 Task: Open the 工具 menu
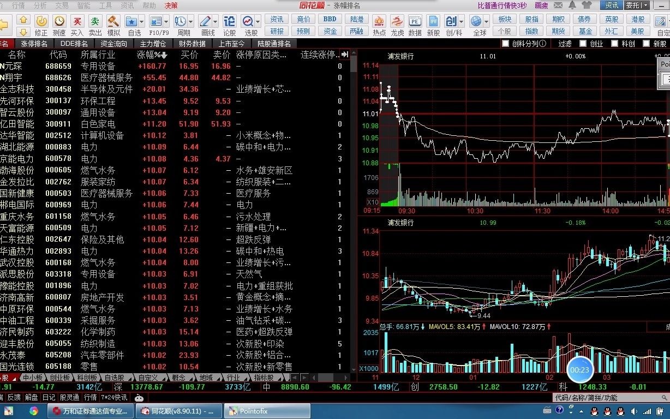click(x=107, y=5)
